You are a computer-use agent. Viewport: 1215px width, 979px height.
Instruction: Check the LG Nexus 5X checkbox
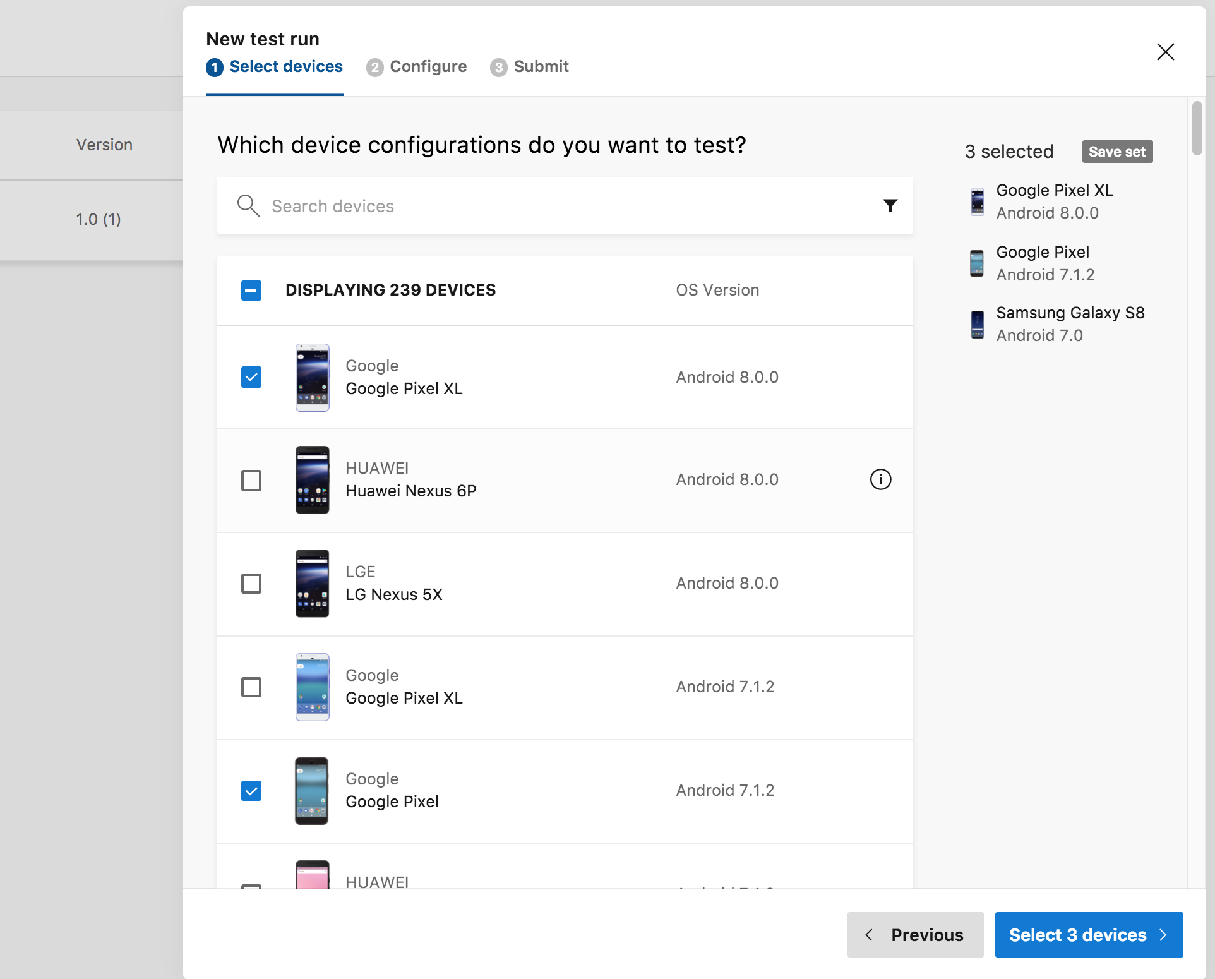point(251,584)
